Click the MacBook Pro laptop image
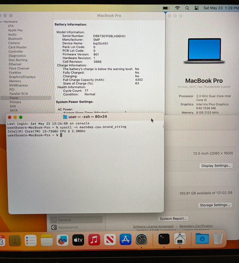The image size is (239, 263). 204,51
